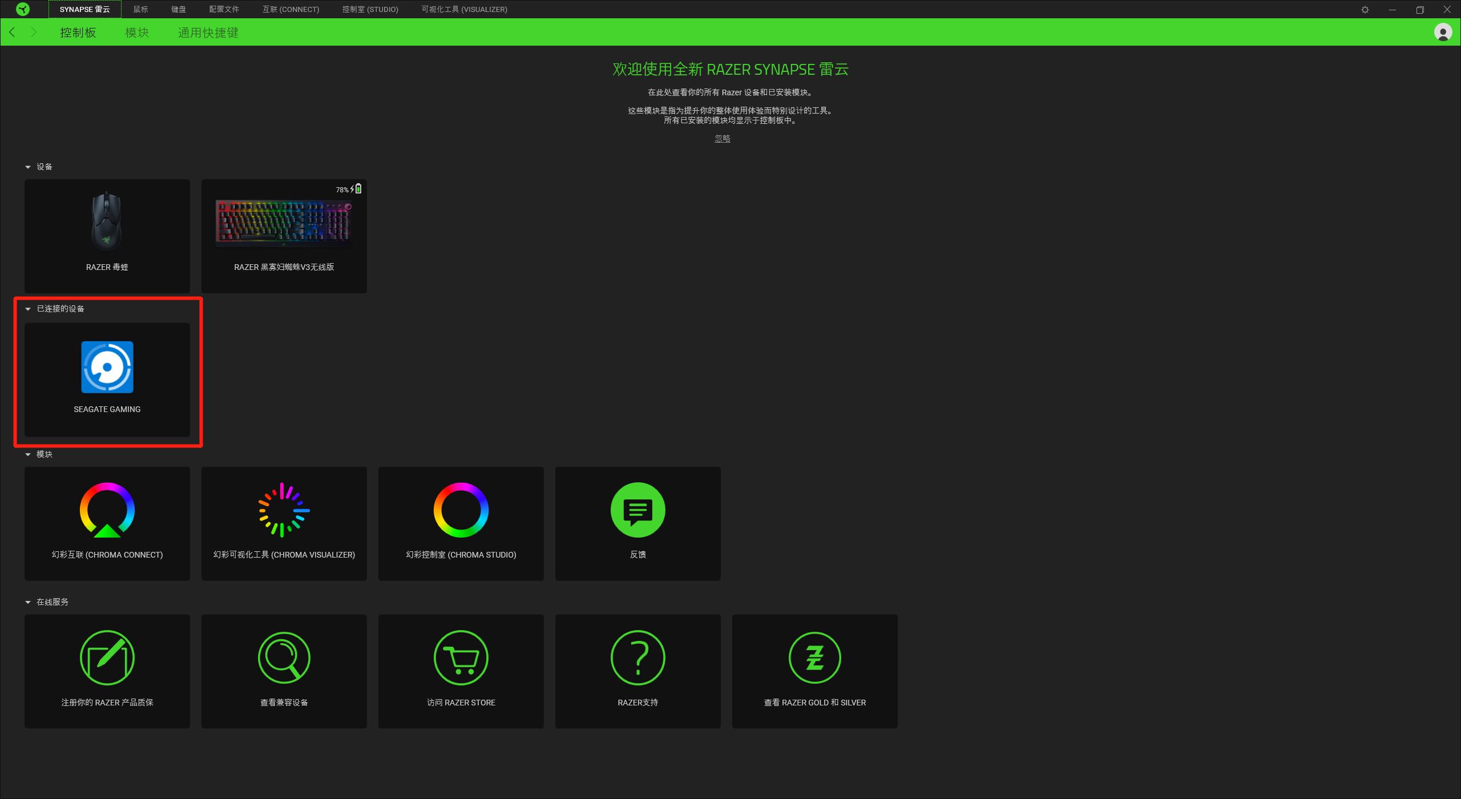Image resolution: width=1461 pixels, height=799 pixels.
Task: Open the Chroma Studio color ring icon
Action: click(461, 510)
